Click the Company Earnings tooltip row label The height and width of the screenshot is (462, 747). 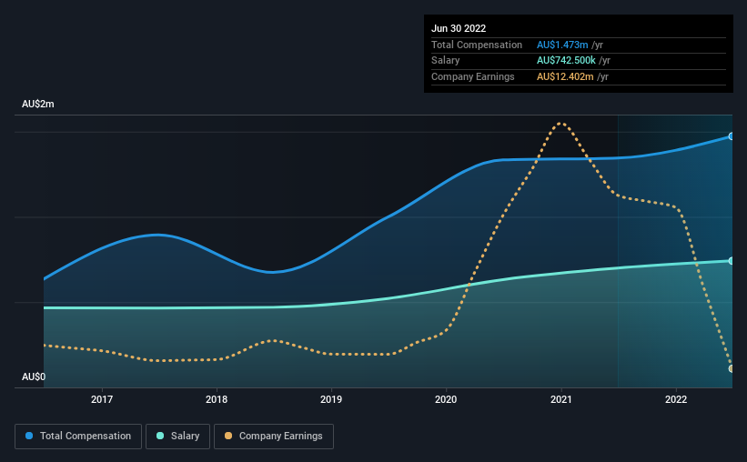coord(473,76)
